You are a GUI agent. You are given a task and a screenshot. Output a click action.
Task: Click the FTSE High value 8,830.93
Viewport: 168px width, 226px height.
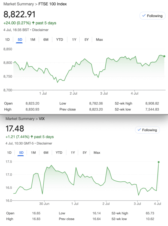32,109
